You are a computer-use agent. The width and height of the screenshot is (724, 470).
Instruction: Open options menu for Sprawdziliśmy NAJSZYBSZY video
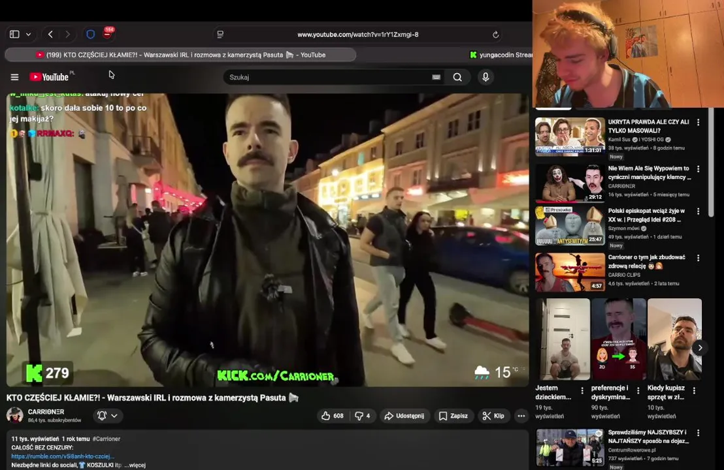click(x=698, y=433)
